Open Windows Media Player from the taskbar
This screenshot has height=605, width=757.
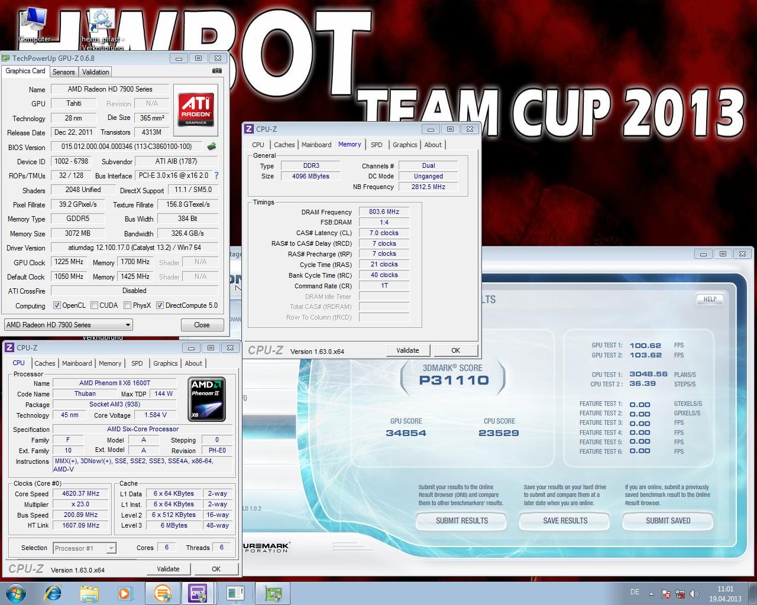click(x=124, y=593)
